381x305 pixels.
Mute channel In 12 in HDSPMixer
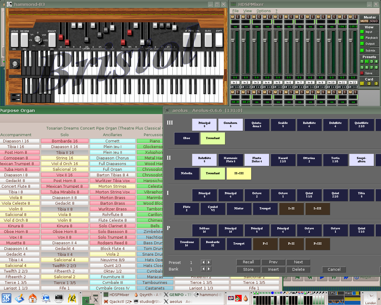click(351, 17)
